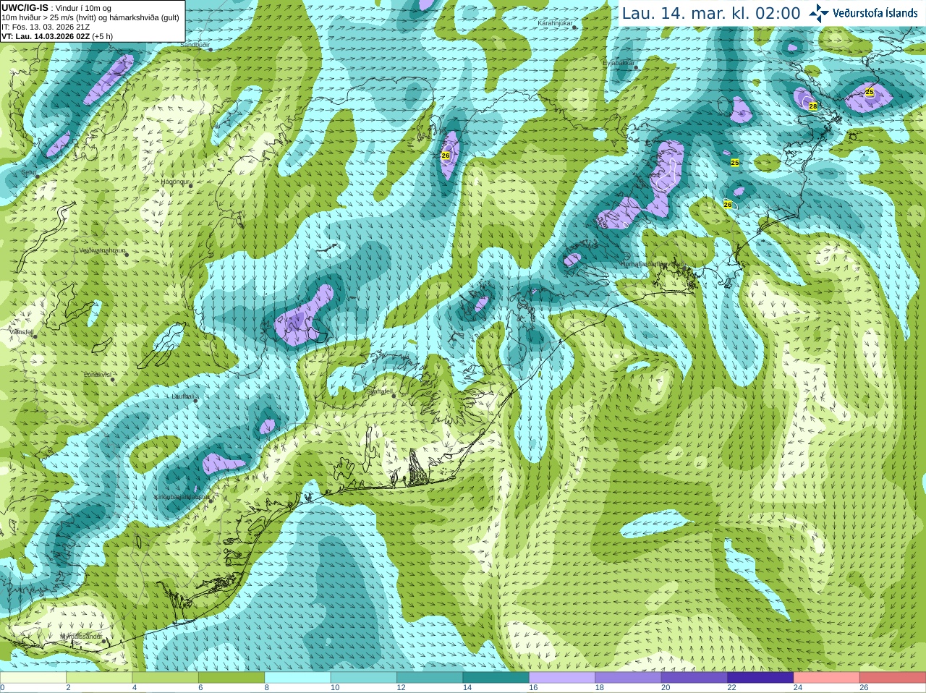926x693 pixels.
Task: Click the UWC/IG-IS model title
Action: tap(25, 7)
